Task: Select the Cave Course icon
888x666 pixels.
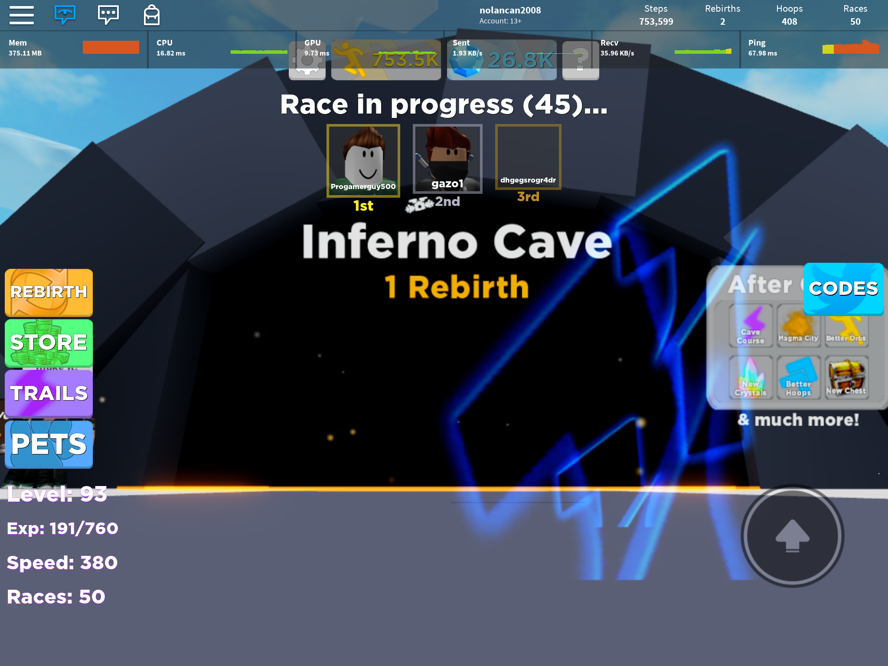Action: [752, 326]
